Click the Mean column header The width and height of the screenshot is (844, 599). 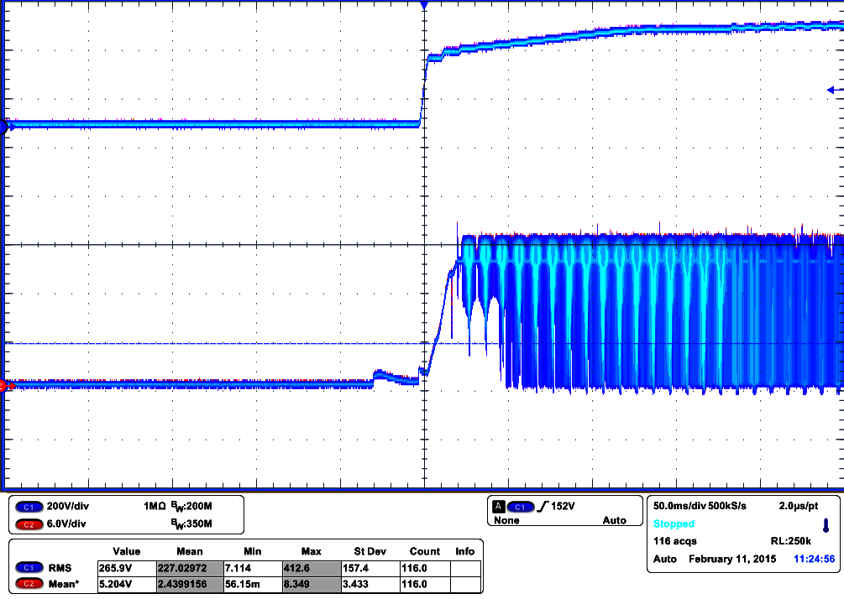point(190,551)
